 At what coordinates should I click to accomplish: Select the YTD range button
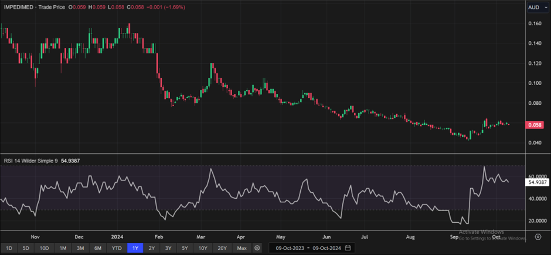(x=117, y=248)
